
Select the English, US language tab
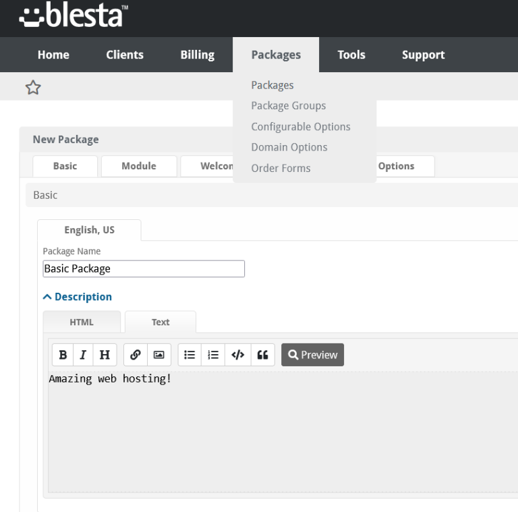point(89,230)
